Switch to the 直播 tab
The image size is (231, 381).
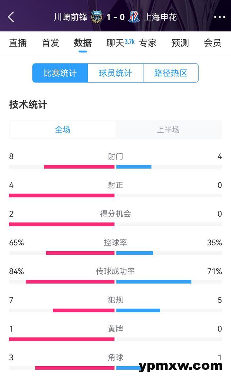[18, 43]
